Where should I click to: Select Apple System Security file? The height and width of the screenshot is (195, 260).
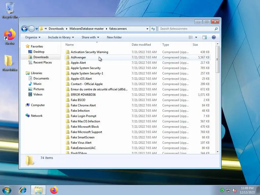coord(138,68)
